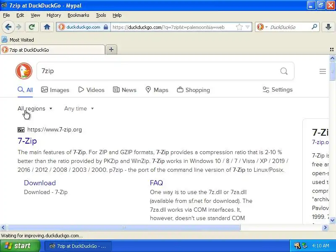Open the 7-Zip result title link
The width and height of the screenshot is (336, 252).
[x=27, y=141]
